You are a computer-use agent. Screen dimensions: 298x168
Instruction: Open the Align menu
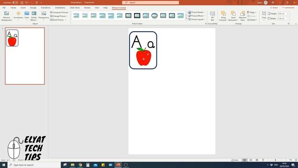pyautogui.click(x=251, y=13)
